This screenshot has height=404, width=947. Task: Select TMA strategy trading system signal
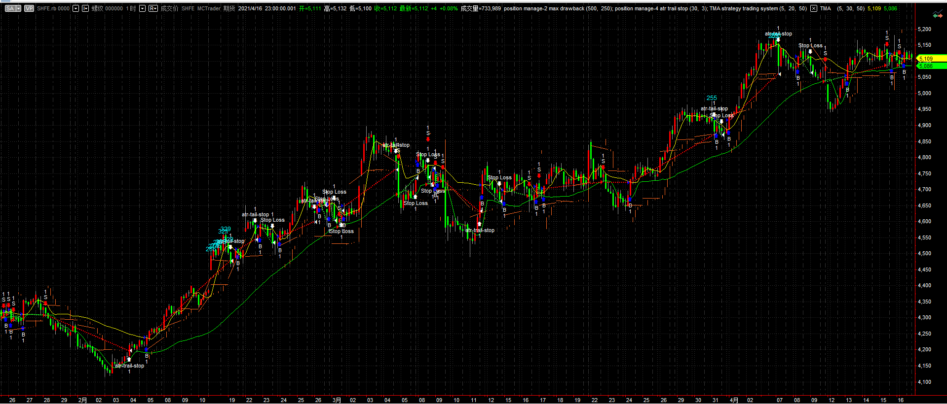(x=758, y=8)
